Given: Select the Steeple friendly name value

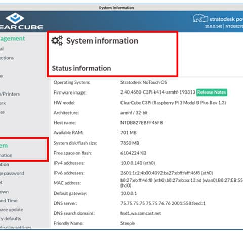Looking at the screenshot, I should 128,223.
